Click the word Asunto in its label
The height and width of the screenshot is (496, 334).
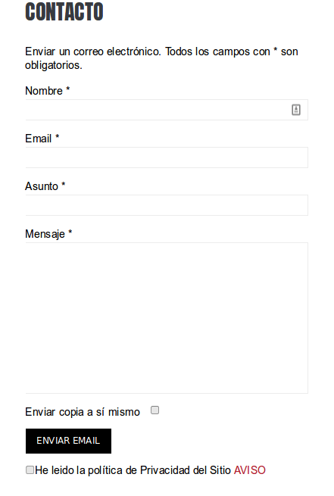coord(42,186)
